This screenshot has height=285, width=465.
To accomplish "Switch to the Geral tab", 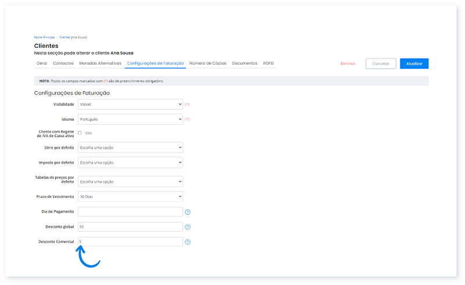I will coord(42,63).
